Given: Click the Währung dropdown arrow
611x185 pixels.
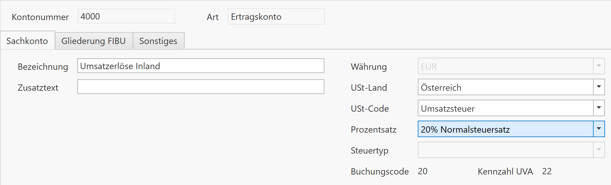Looking at the screenshot, I should pyautogui.click(x=599, y=66).
